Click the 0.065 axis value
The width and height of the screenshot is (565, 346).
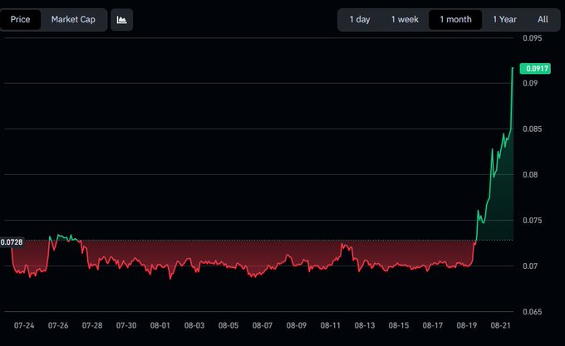[533, 311]
